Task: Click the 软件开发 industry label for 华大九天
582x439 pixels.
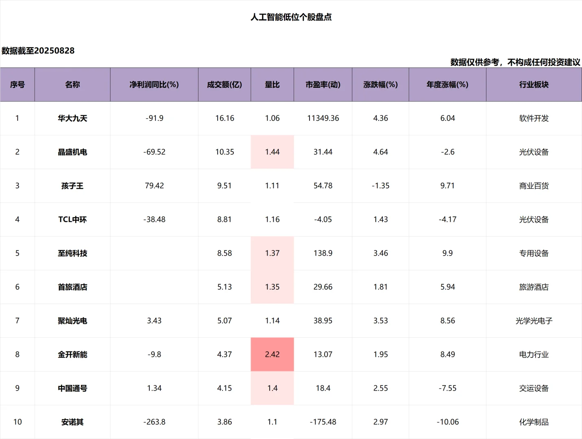Action: [x=534, y=118]
